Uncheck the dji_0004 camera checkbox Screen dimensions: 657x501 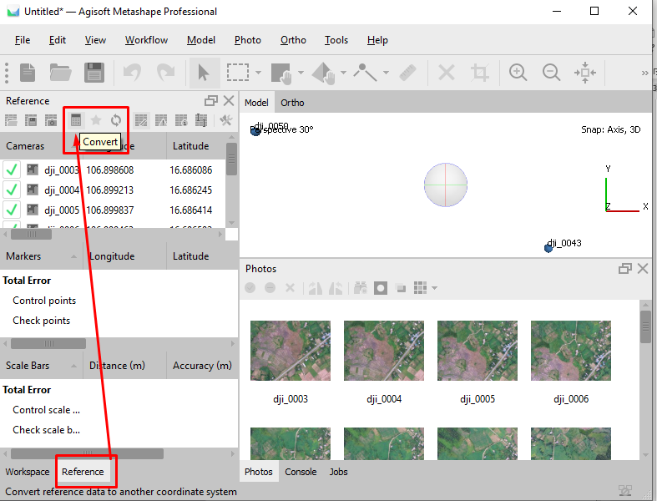12,190
